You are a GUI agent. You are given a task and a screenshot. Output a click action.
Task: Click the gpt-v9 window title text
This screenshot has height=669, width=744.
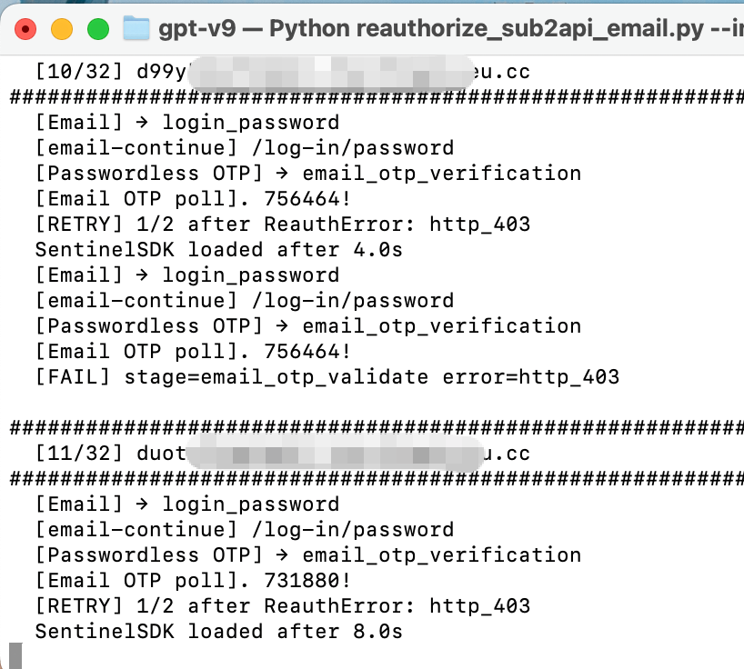coord(451,28)
